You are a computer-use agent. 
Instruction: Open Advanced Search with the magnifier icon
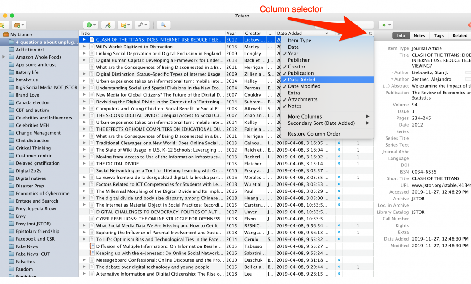tap(163, 25)
